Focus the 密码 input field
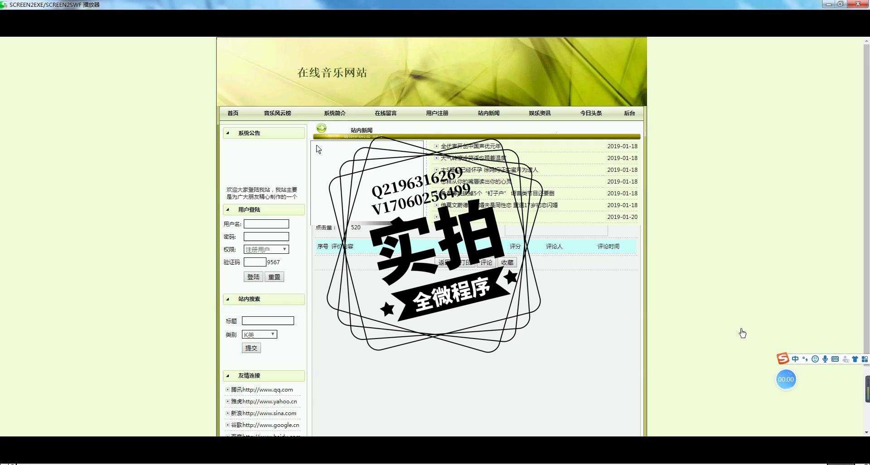 [x=266, y=237]
